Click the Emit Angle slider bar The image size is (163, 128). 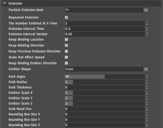tap(105, 77)
